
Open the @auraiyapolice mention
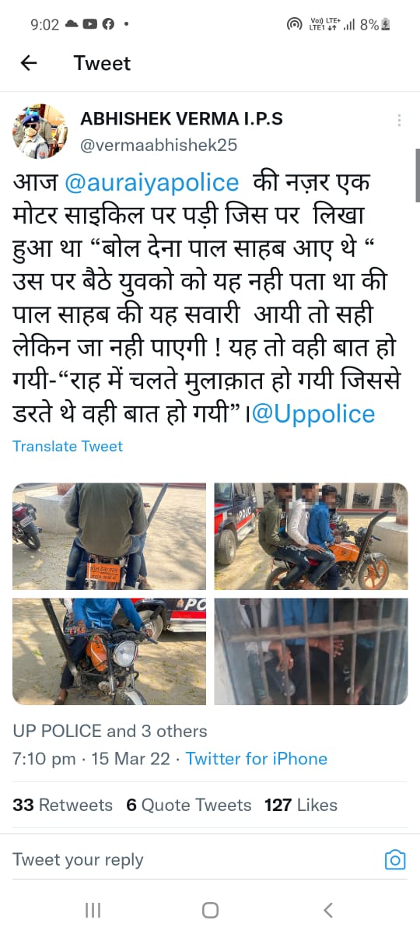coord(152,183)
